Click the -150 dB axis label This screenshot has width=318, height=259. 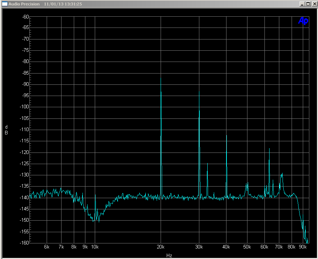[24, 220]
